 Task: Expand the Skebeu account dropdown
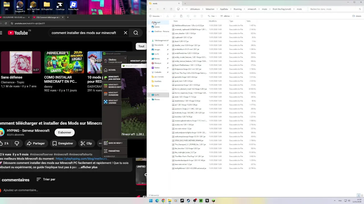click(x=125, y=58)
